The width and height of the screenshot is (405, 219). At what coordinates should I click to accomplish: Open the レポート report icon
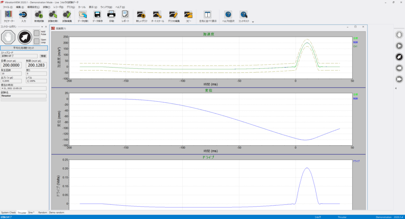(125, 17)
